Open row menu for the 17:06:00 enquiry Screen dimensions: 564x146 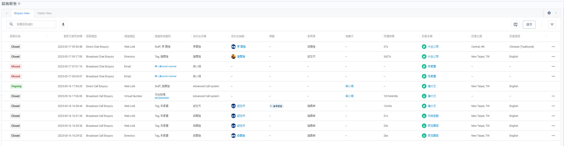[x=553, y=96]
